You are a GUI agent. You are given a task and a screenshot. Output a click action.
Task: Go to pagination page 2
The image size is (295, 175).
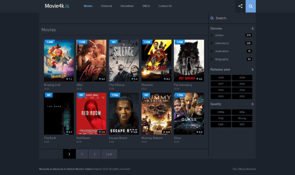(x=82, y=154)
